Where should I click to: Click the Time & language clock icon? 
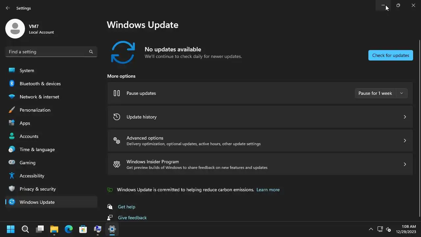12,149
